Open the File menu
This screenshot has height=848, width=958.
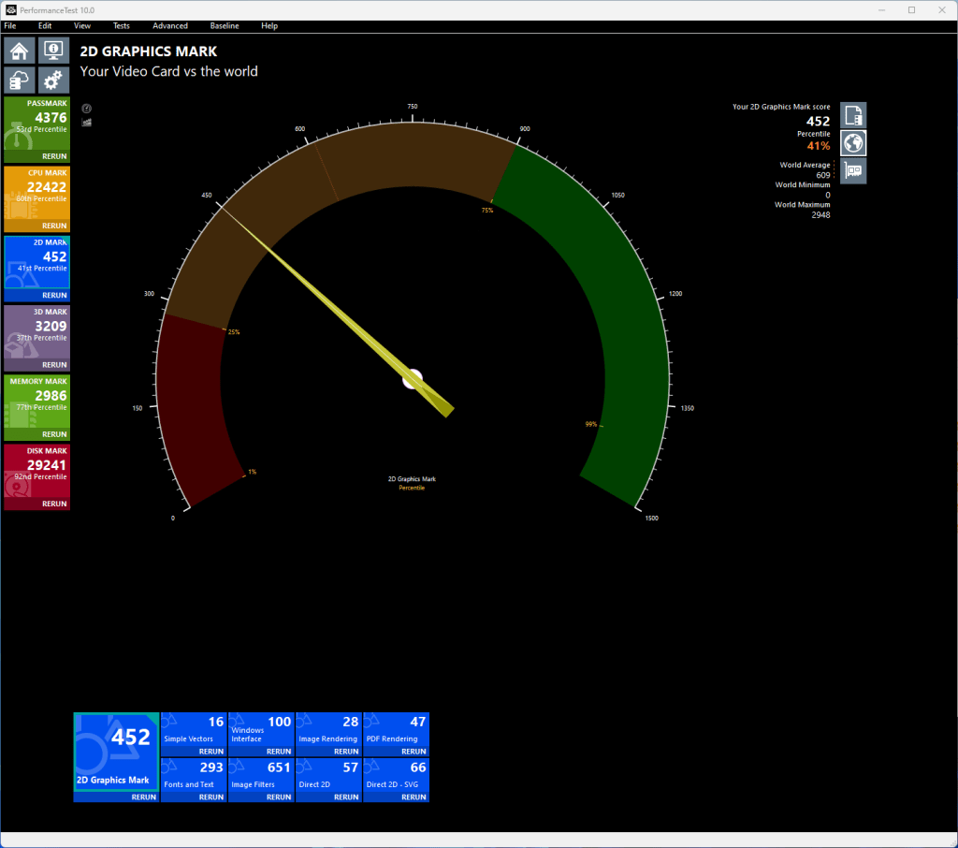pyautogui.click(x=10, y=25)
